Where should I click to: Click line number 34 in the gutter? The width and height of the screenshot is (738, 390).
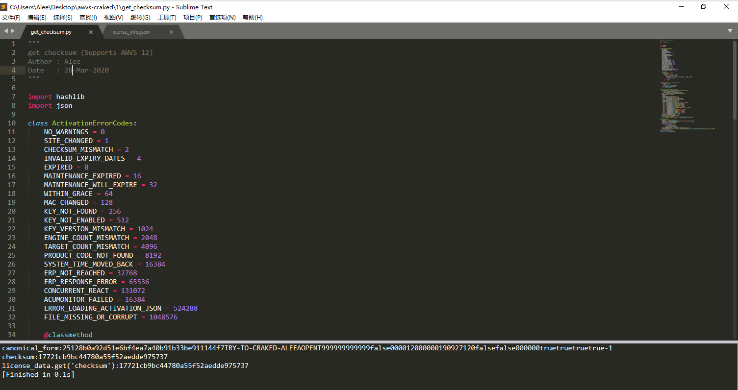pos(11,335)
